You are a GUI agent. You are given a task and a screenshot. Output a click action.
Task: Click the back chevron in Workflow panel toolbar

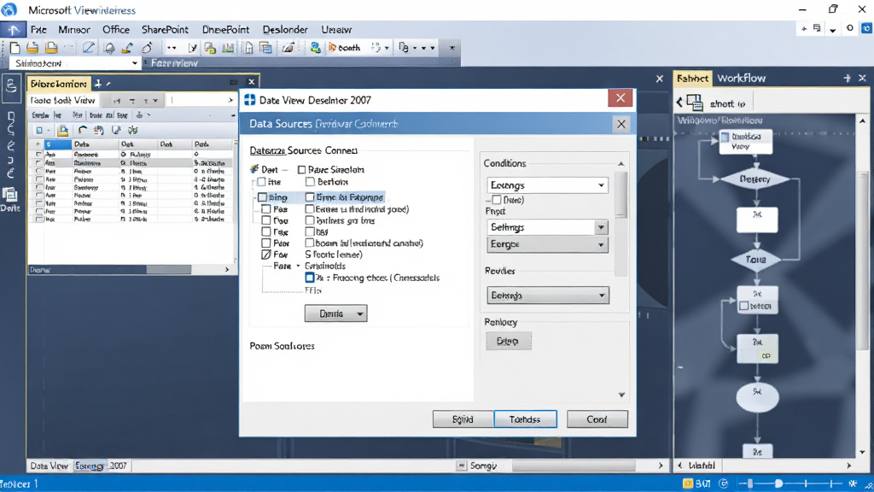[x=679, y=102]
